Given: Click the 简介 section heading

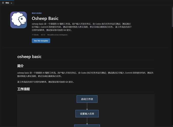Looking at the screenshot, I should click(x=20, y=66).
